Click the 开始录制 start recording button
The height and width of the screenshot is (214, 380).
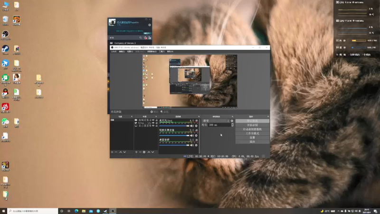[252, 125]
